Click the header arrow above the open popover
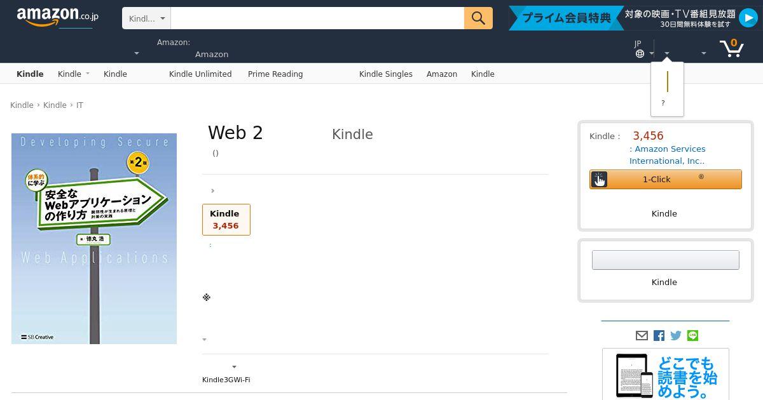Screen dimensions: 763x400 coord(666,54)
